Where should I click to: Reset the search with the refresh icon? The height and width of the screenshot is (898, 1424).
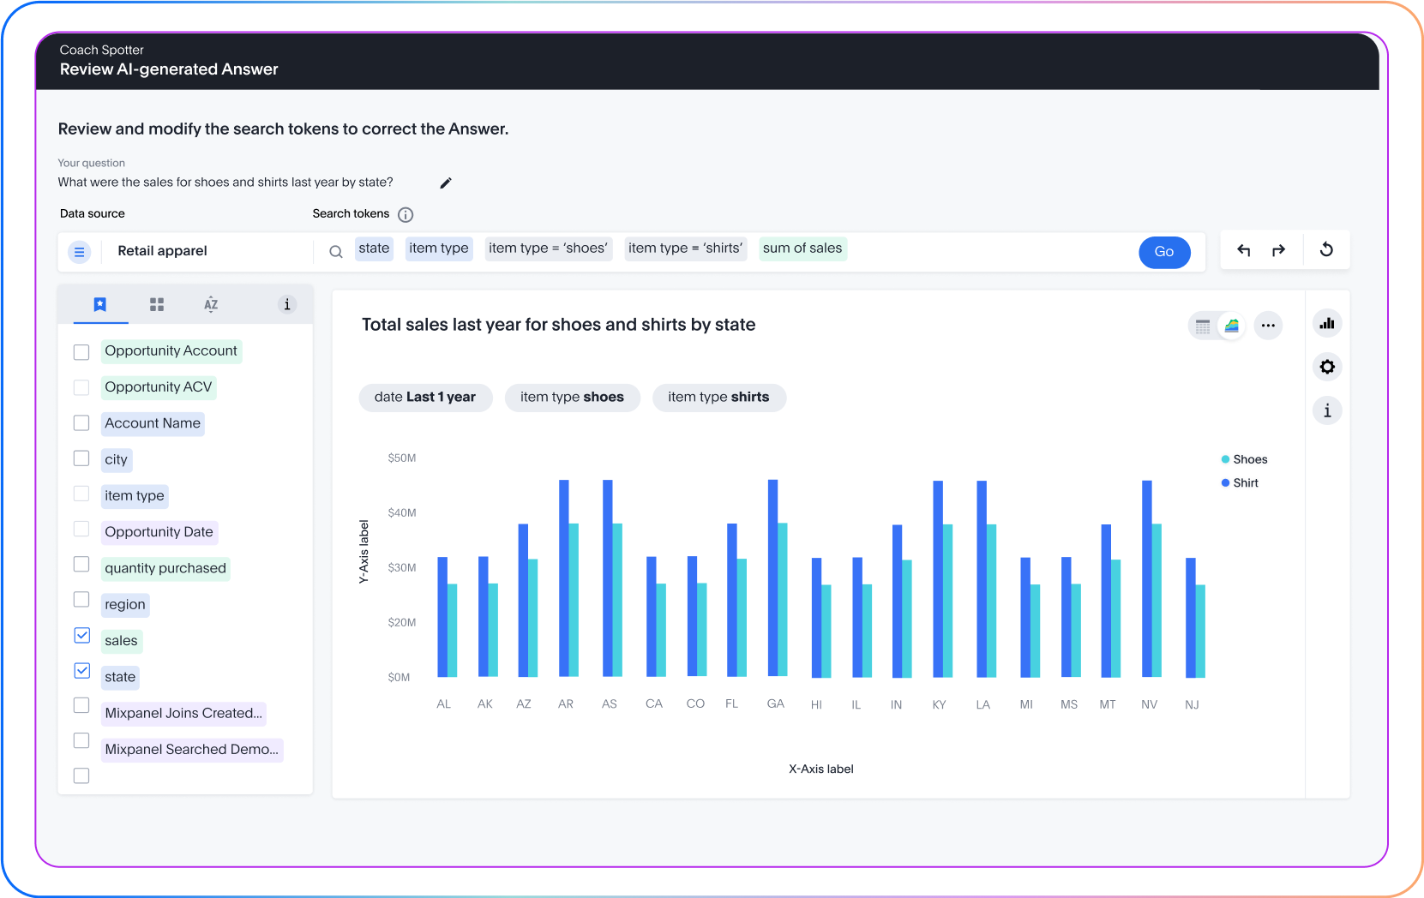[x=1326, y=250]
